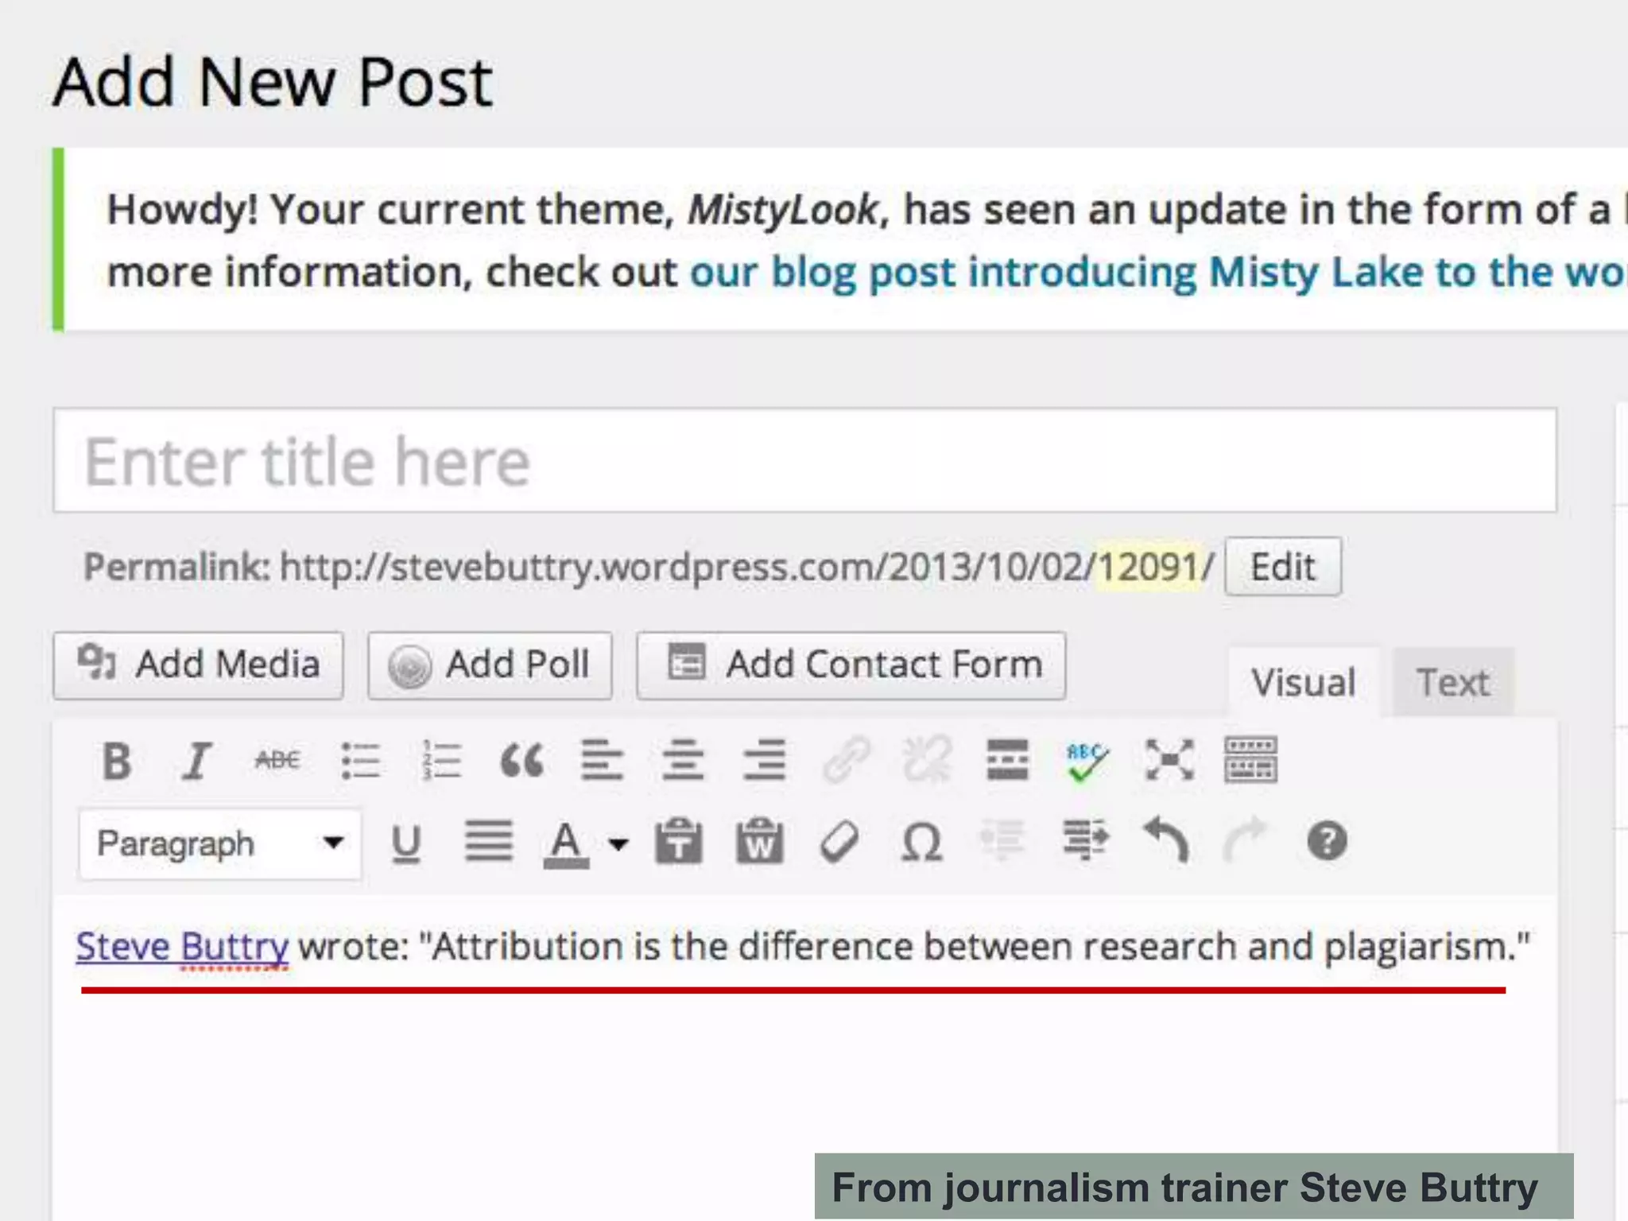
Task: Click the Add Media button
Action: pyautogui.click(x=199, y=665)
